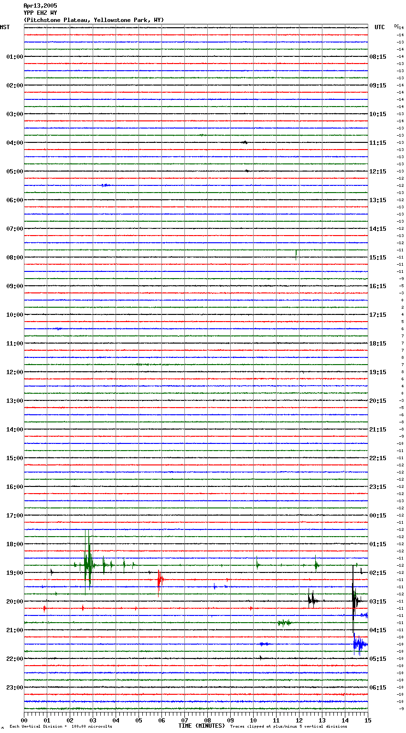Click the green seismic burst near minute 11.5

click(x=284, y=623)
